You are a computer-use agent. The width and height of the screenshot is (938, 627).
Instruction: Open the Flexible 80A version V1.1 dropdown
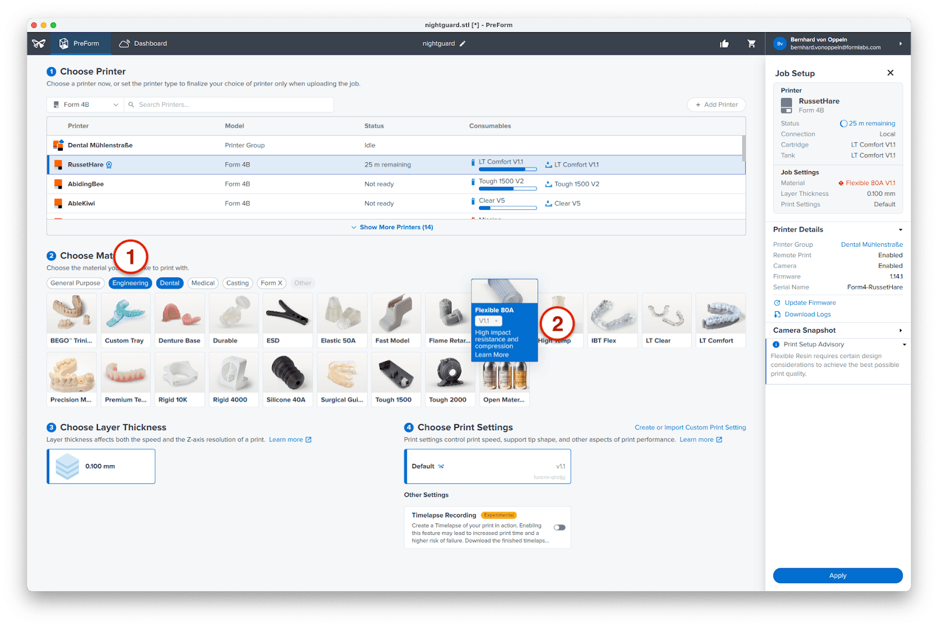tap(488, 321)
